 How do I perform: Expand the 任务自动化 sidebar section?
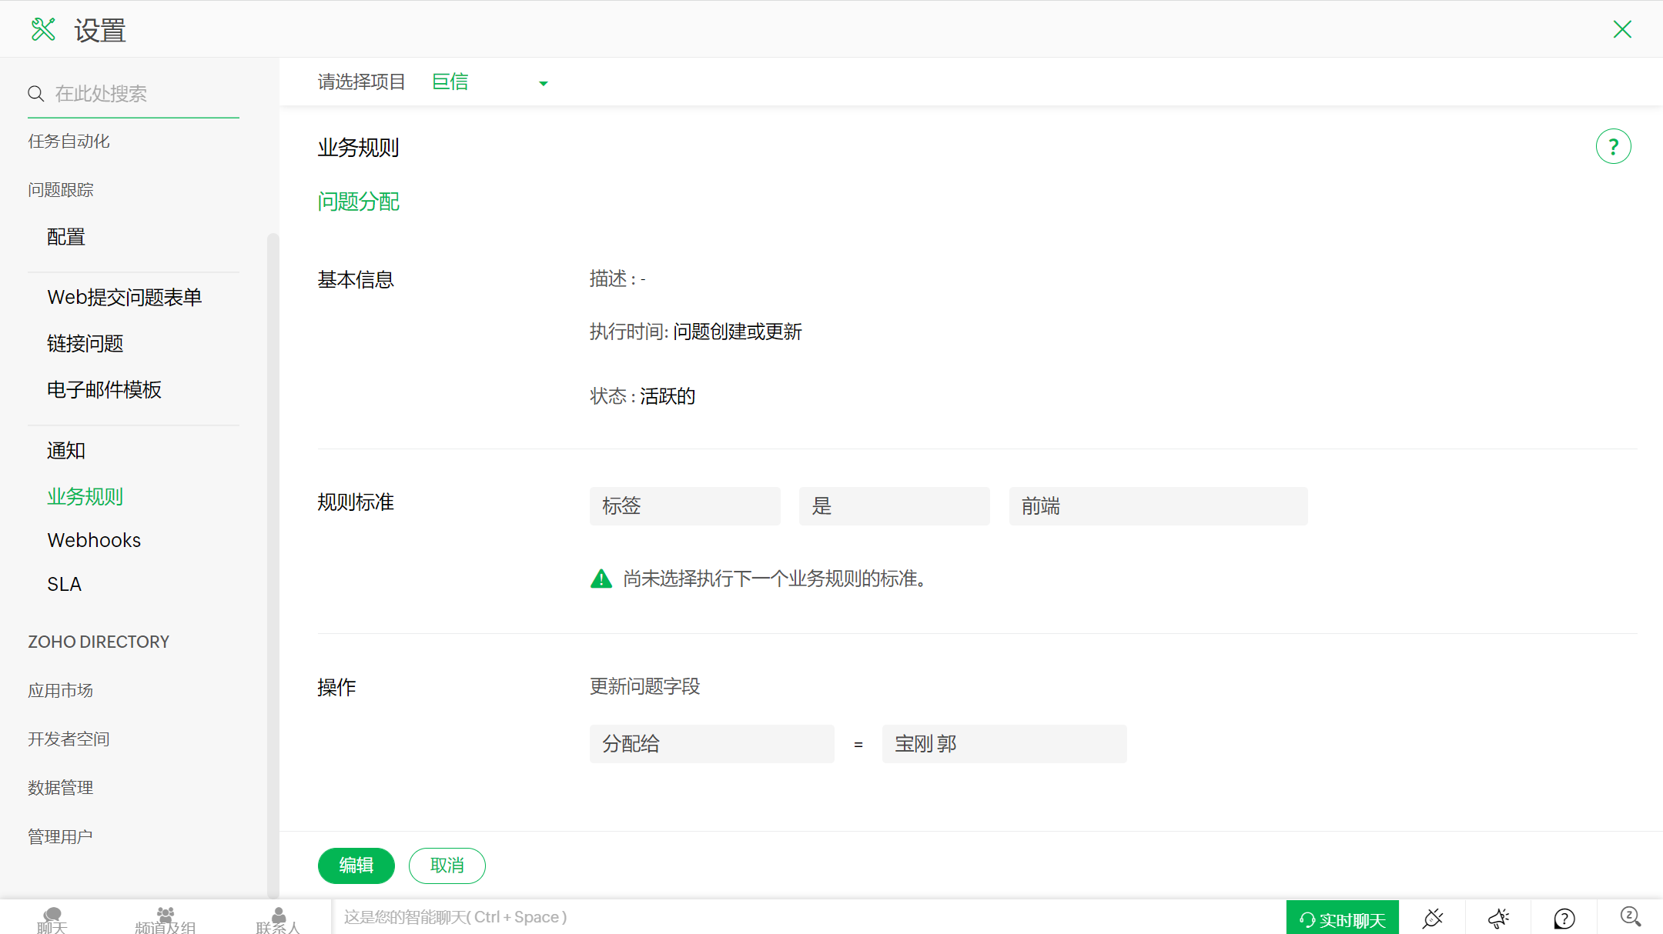tap(69, 142)
